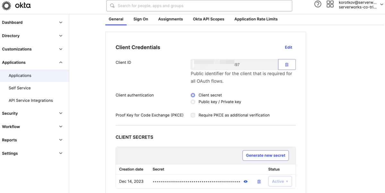Click the Secret column header
This screenshot has height=193, width=385.
tap(158, 169)
